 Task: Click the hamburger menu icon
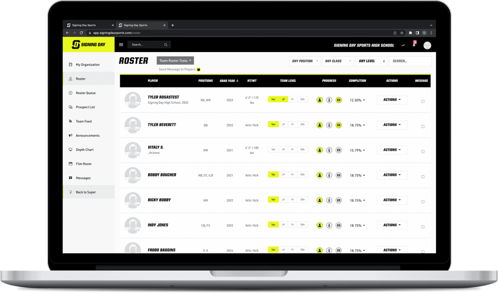[x=121, y=45]
